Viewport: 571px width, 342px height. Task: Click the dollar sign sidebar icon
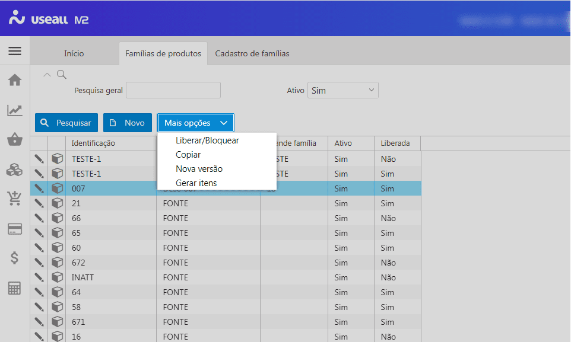(15, 258)
